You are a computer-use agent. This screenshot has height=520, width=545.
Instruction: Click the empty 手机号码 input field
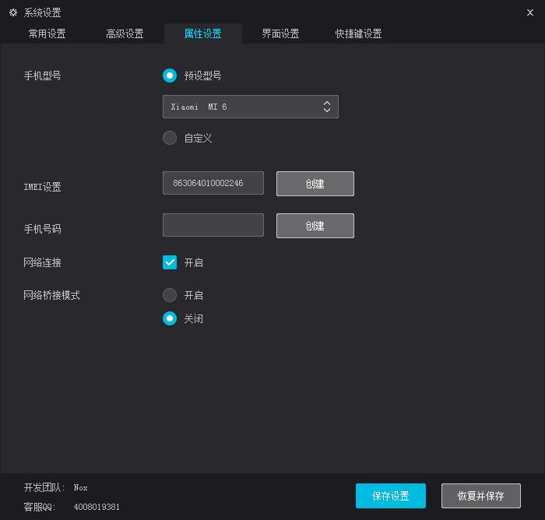213,225
